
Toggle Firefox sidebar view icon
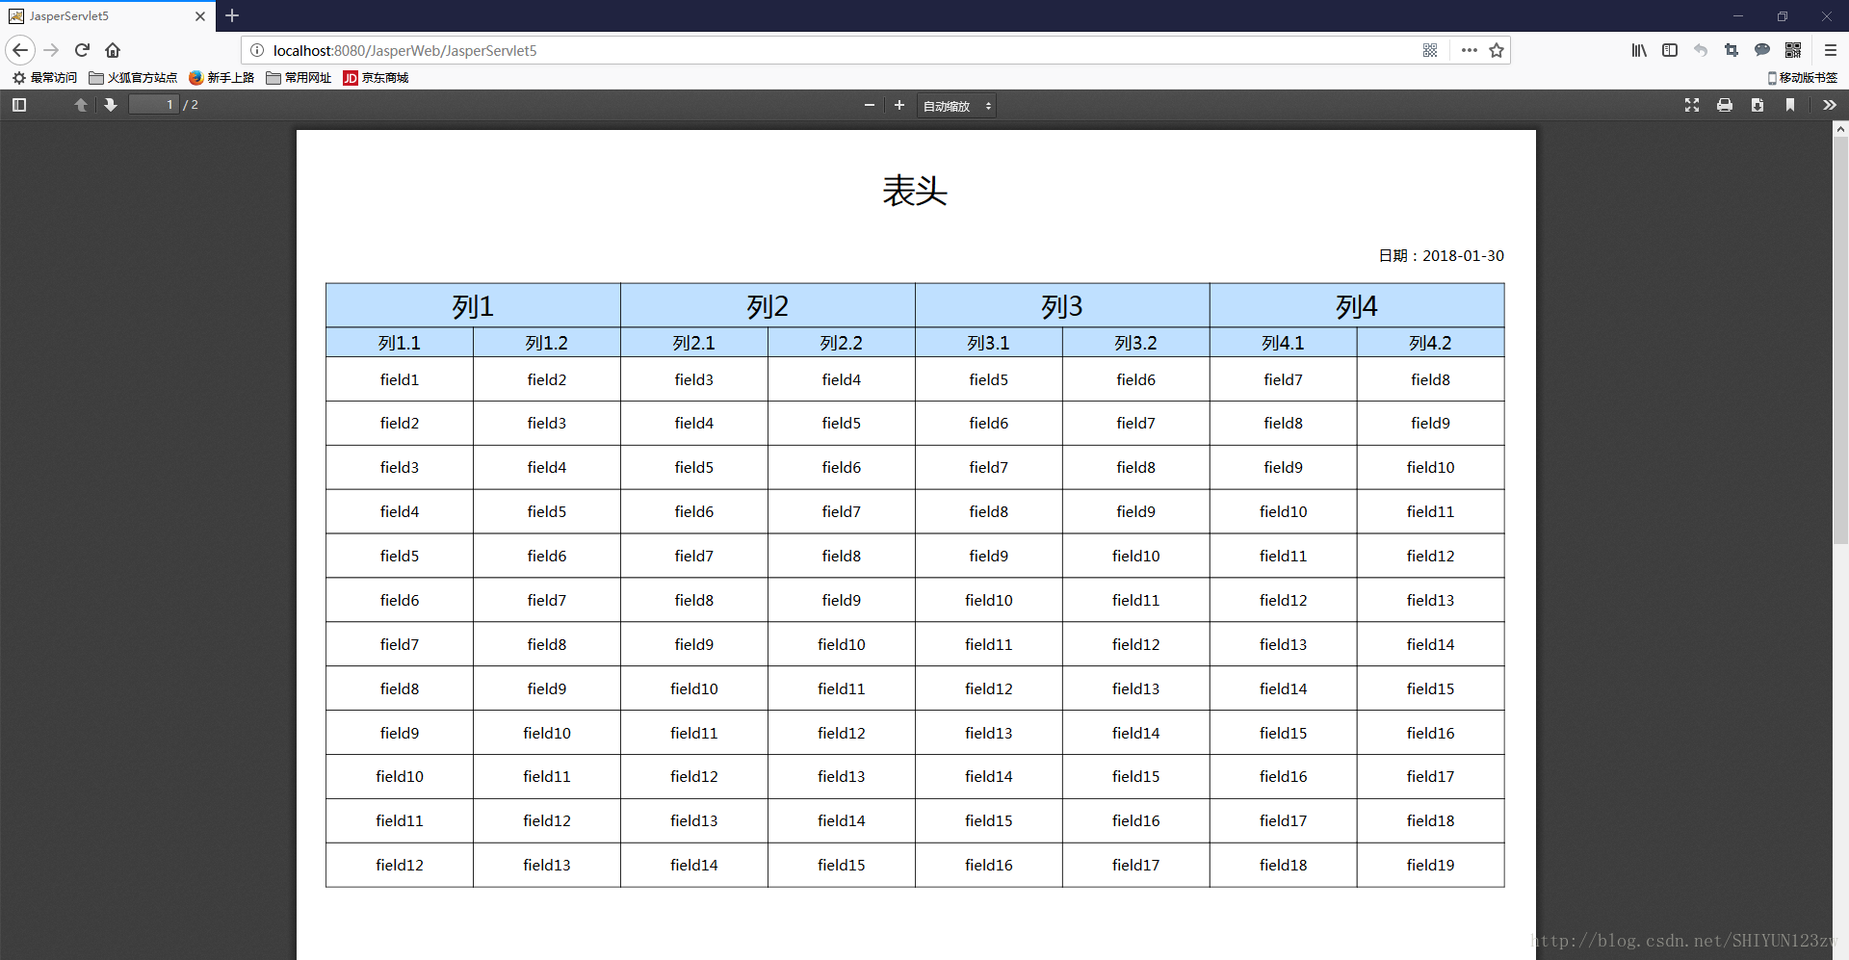[x=1670, y=50]
